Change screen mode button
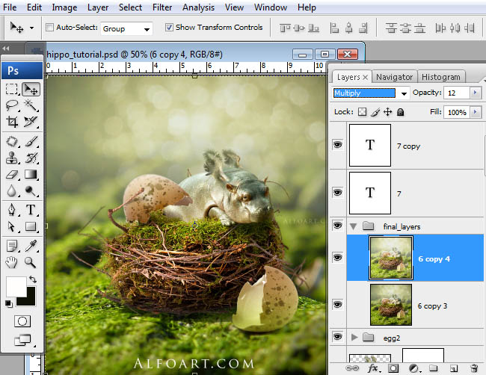The image size is (486, 375). click(x=22, y=340)
